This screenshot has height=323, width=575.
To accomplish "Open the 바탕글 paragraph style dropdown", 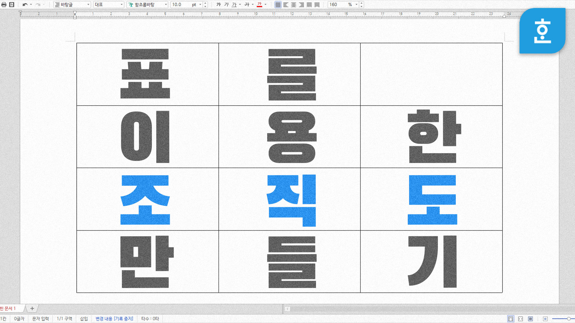I will pyautogui.click(x=88, y=4).
